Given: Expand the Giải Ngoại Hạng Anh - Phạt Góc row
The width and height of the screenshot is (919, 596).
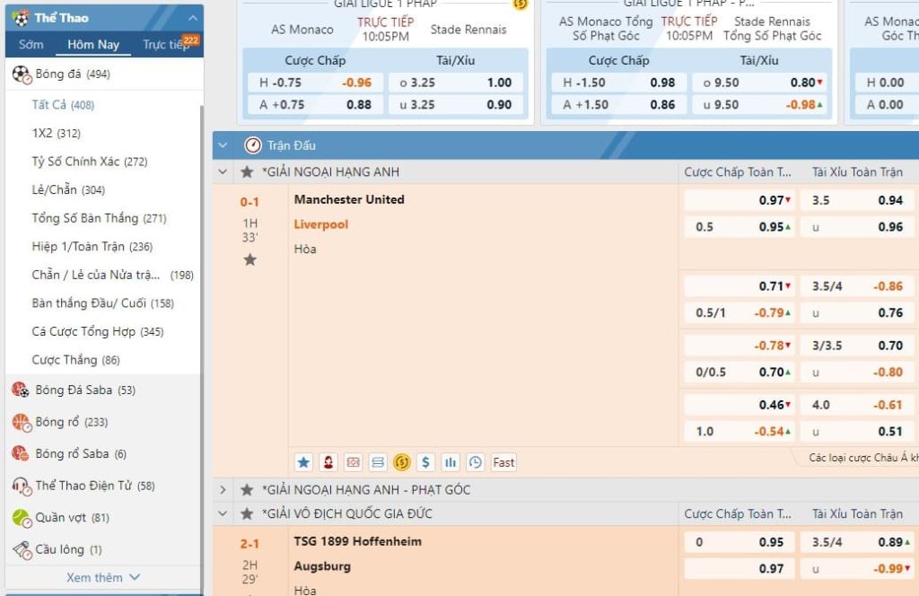Looking at the screenshot, I should tap(223, 490).
